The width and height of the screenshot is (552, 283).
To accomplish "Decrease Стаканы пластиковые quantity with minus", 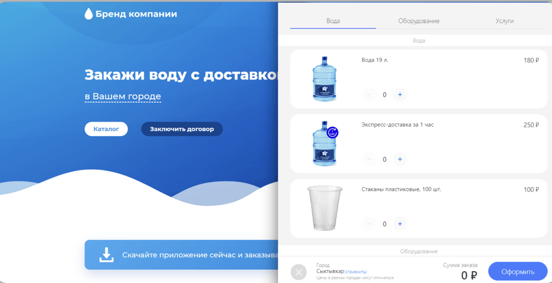I will (x=369, y=224).
